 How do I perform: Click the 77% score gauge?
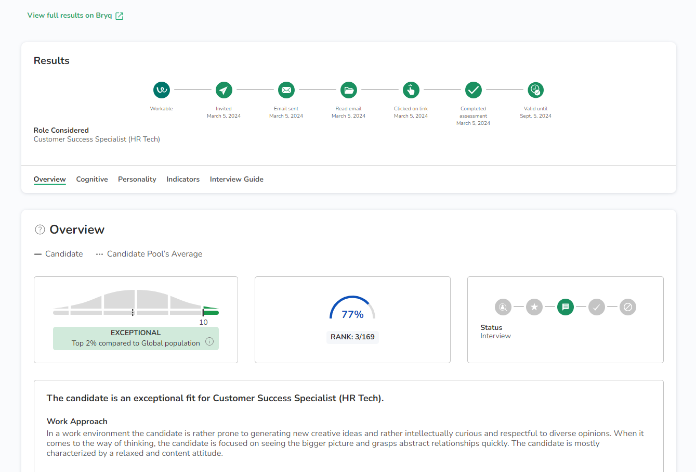pyautogui.click(x=352, y=310)
